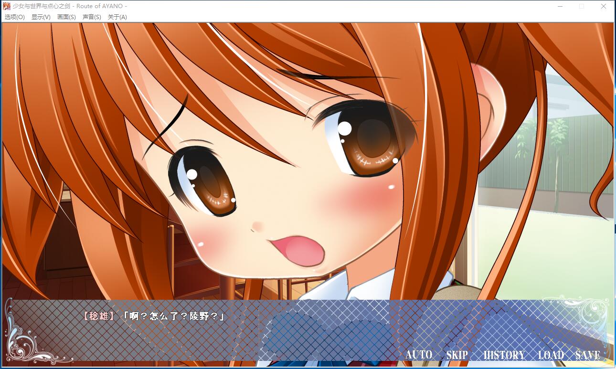Close the game window
The image size is (616, 369).
point(604,6)
